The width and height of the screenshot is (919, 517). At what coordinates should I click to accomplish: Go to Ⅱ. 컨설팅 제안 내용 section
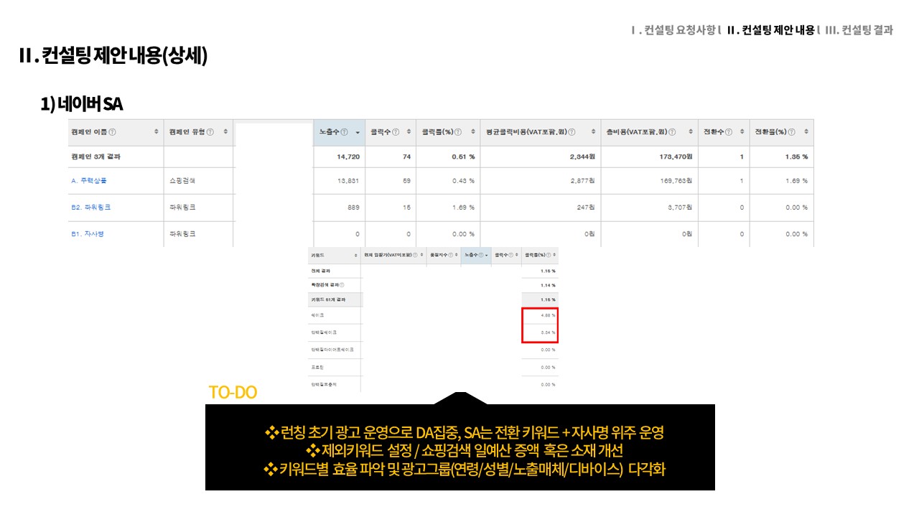(x=771, y=30)
